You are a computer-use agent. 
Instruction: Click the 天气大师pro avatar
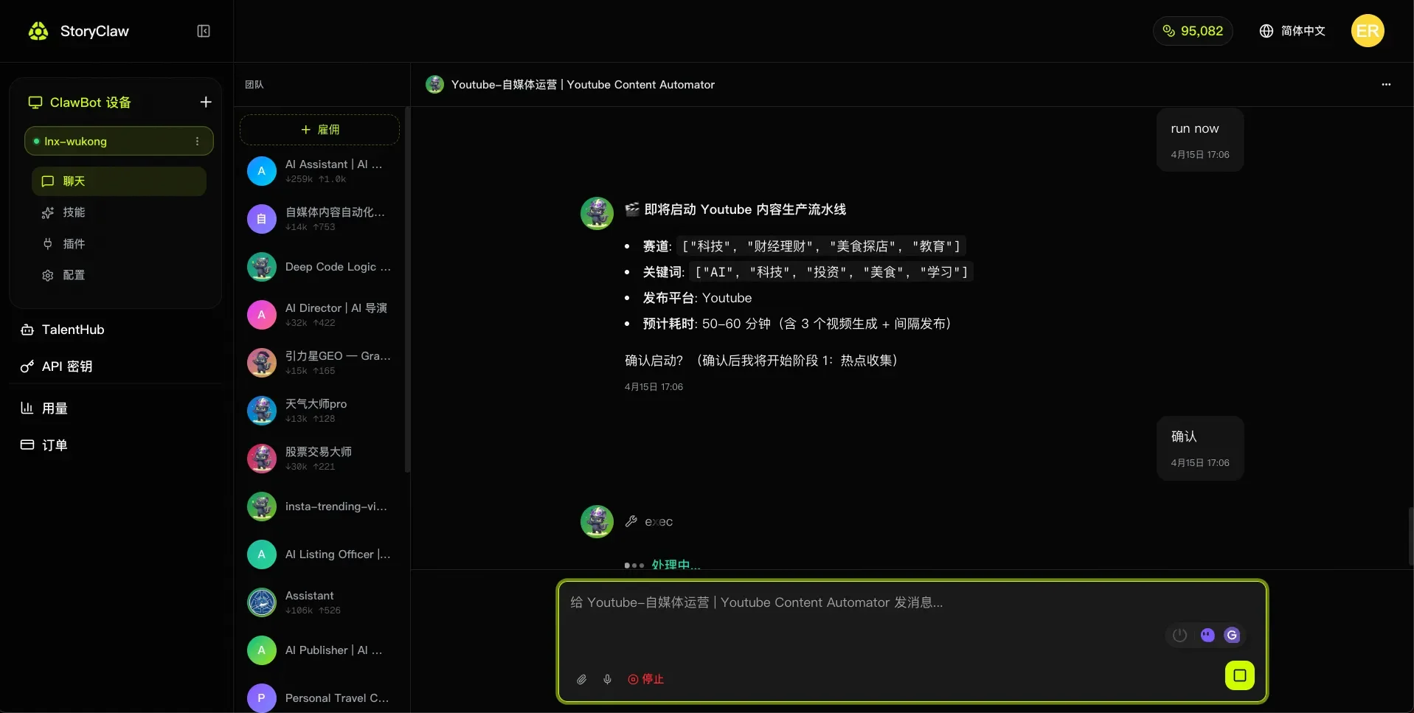click(x=262, y=411)
